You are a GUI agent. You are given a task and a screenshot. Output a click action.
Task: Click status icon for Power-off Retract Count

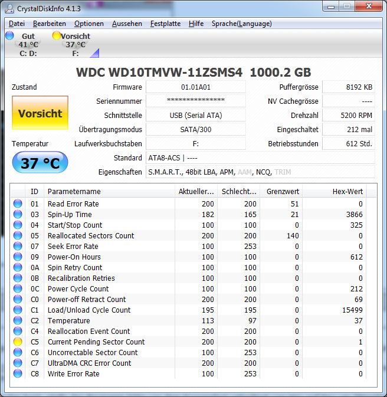click(18, 299)
